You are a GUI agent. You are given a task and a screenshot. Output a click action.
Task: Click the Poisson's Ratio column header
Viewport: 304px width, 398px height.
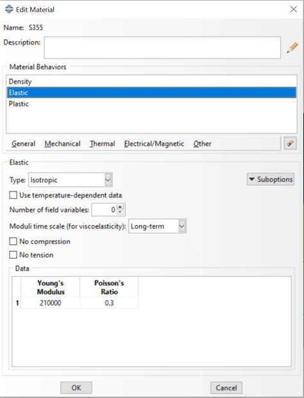[109, 287]
